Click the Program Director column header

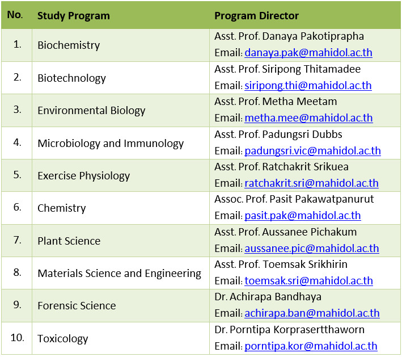click(256, 15)
